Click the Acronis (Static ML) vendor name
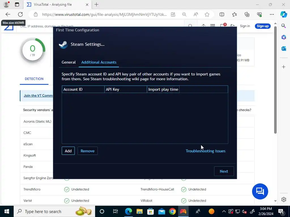290x217 pixels. [37, 121]
